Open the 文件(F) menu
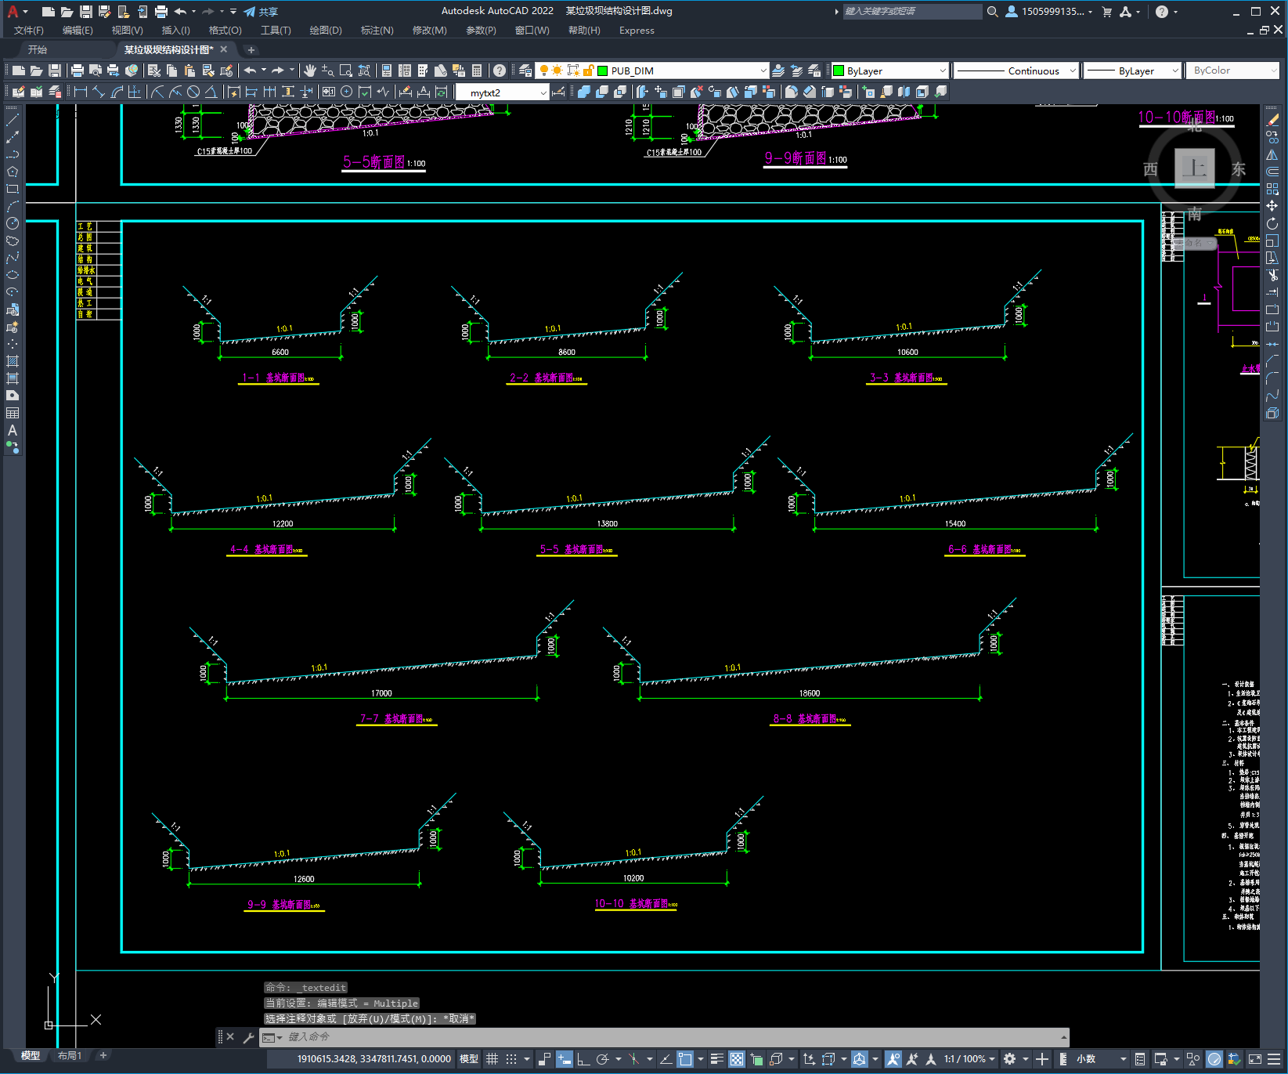The width and height of the screenshot is (1288, 1074). 29,31
